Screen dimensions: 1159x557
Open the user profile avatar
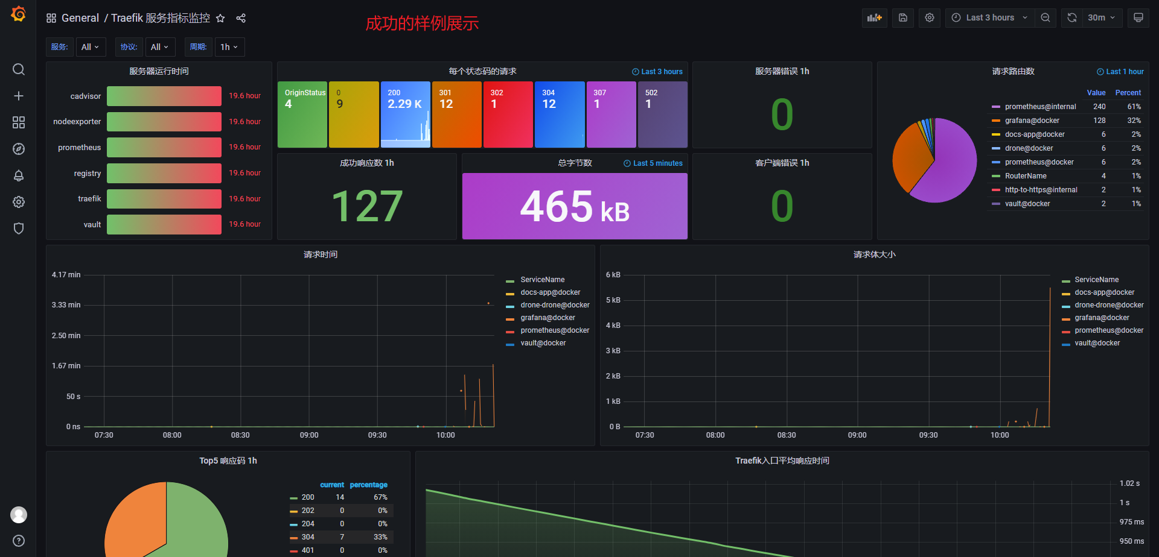click(x=19, y=515)
